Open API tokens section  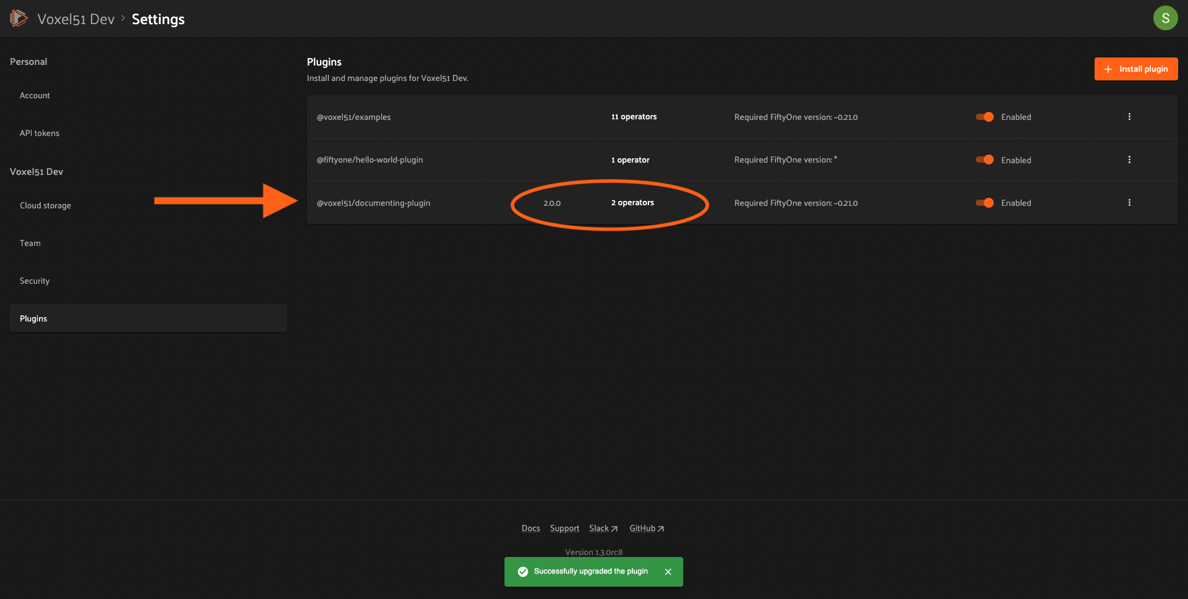[148, 133]
